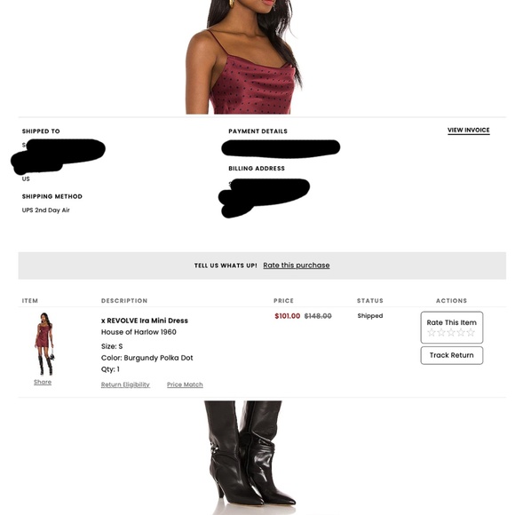Click the first rating star
515x515 pixels.
(432, 333)
